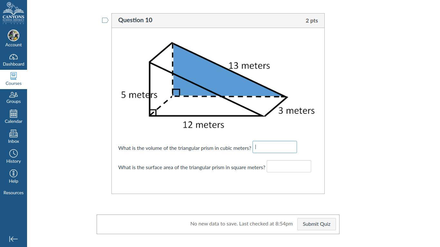
Task: Open the Calendar
Action: 14,117
